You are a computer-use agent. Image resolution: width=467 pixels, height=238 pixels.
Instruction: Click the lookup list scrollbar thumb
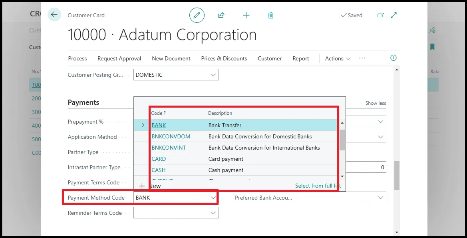coord(342,140)
